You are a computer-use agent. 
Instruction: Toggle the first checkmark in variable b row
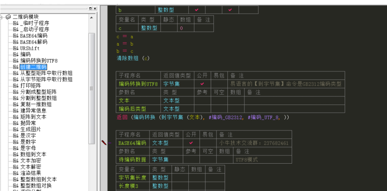(196, 10)
